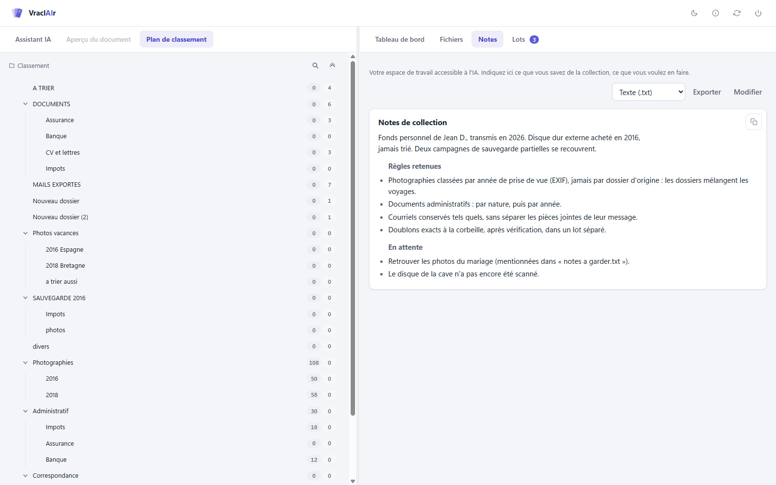Click count badge 18 for Impots
This screenshot has width=776, height=485.
pyautogui.click(x=314, y=427)
